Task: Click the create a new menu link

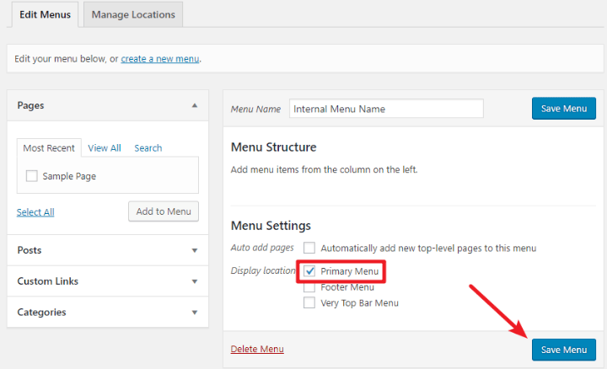Action: tap(160, 59)
